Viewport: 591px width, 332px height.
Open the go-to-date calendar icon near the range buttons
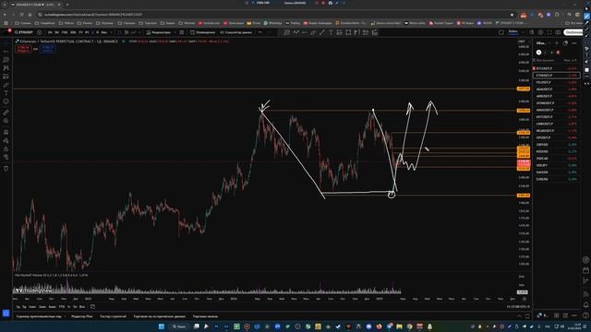click(x=92, y=307)
